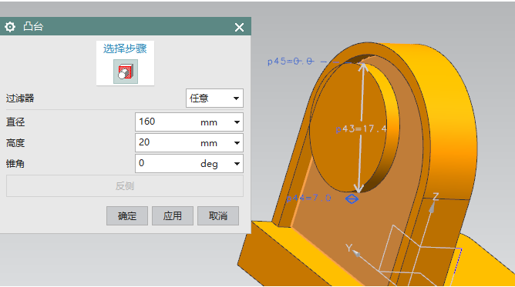Click the 应用 button

(173, 216)
